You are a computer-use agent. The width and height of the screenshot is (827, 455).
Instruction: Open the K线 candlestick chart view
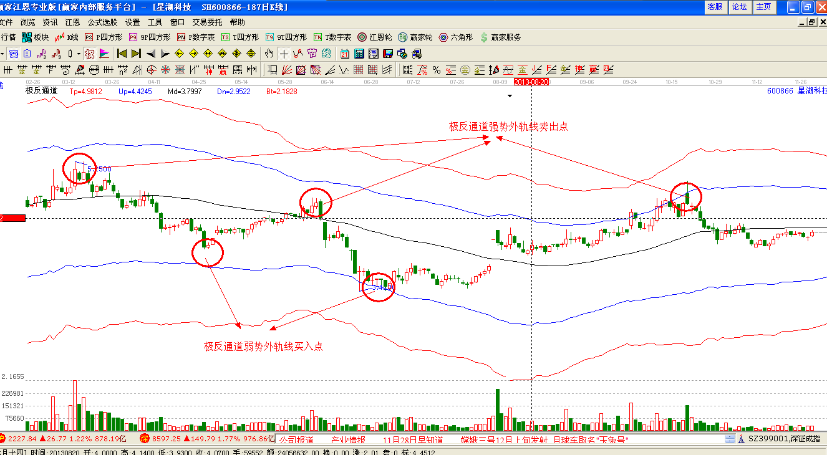click(x=67, y=37)
